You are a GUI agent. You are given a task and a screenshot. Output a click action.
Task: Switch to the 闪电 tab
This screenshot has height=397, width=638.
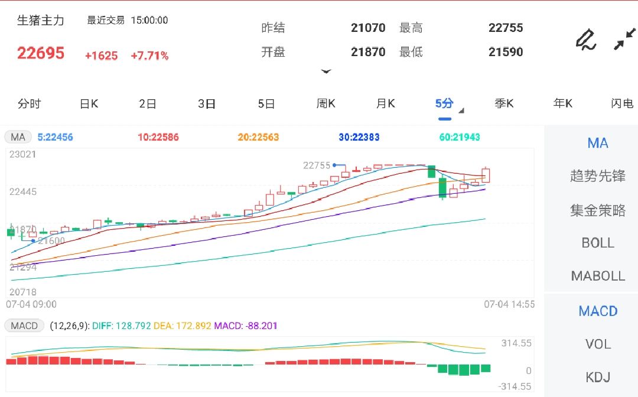622,104
